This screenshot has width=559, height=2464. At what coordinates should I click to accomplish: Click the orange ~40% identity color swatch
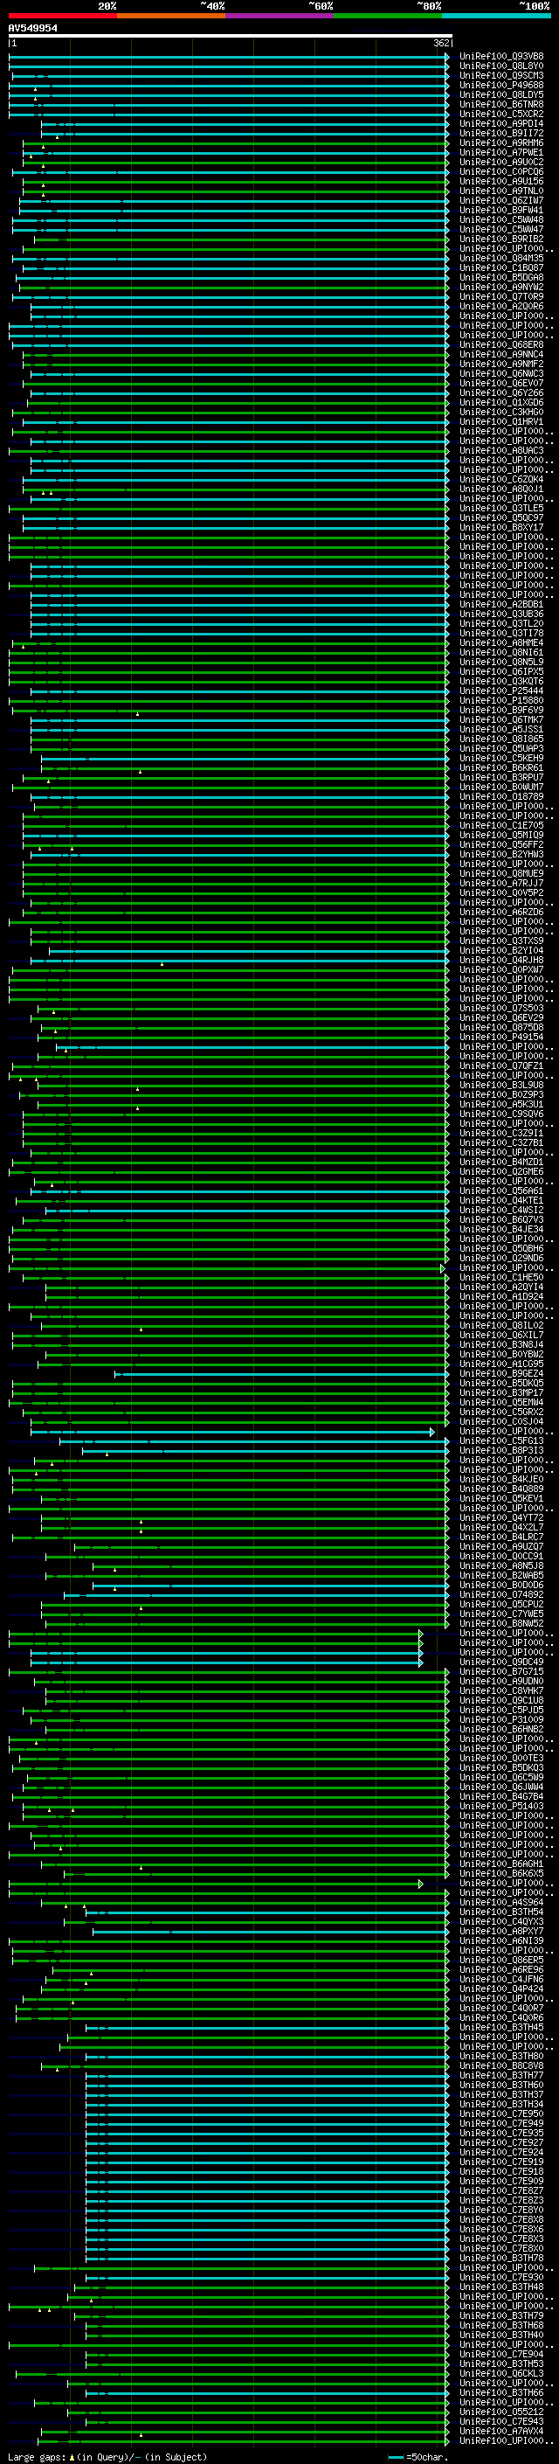pyautogui.click(x=171, y=16)
